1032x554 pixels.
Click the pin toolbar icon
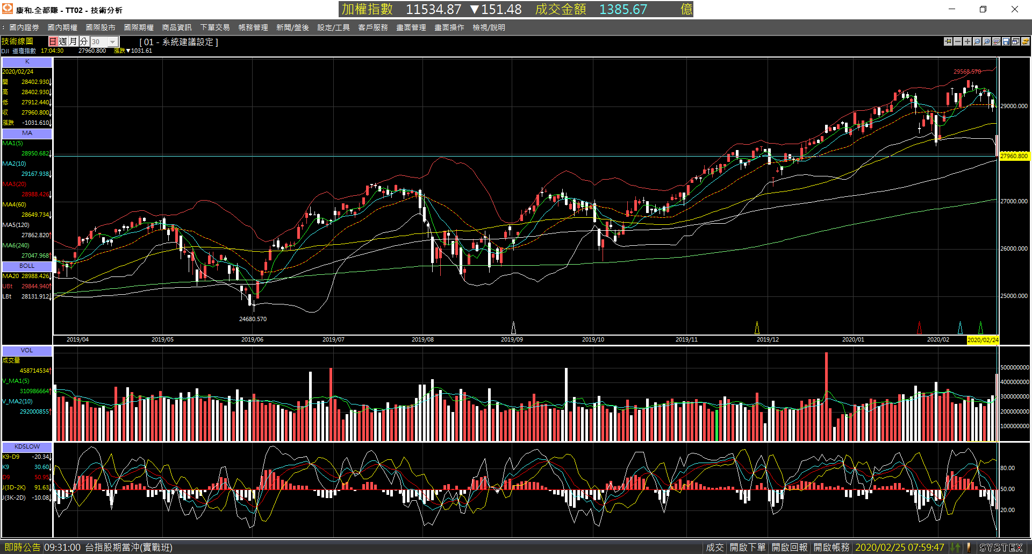point(948,41)
